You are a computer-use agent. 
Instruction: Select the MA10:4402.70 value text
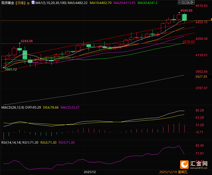[x=101, y=3]
